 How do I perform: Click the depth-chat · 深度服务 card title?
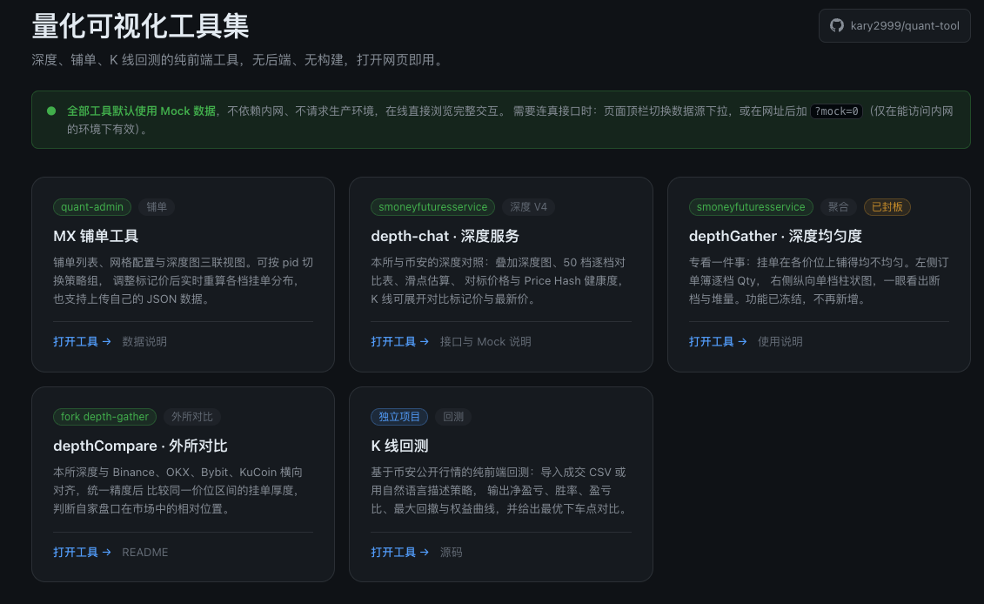pos(445,236)
